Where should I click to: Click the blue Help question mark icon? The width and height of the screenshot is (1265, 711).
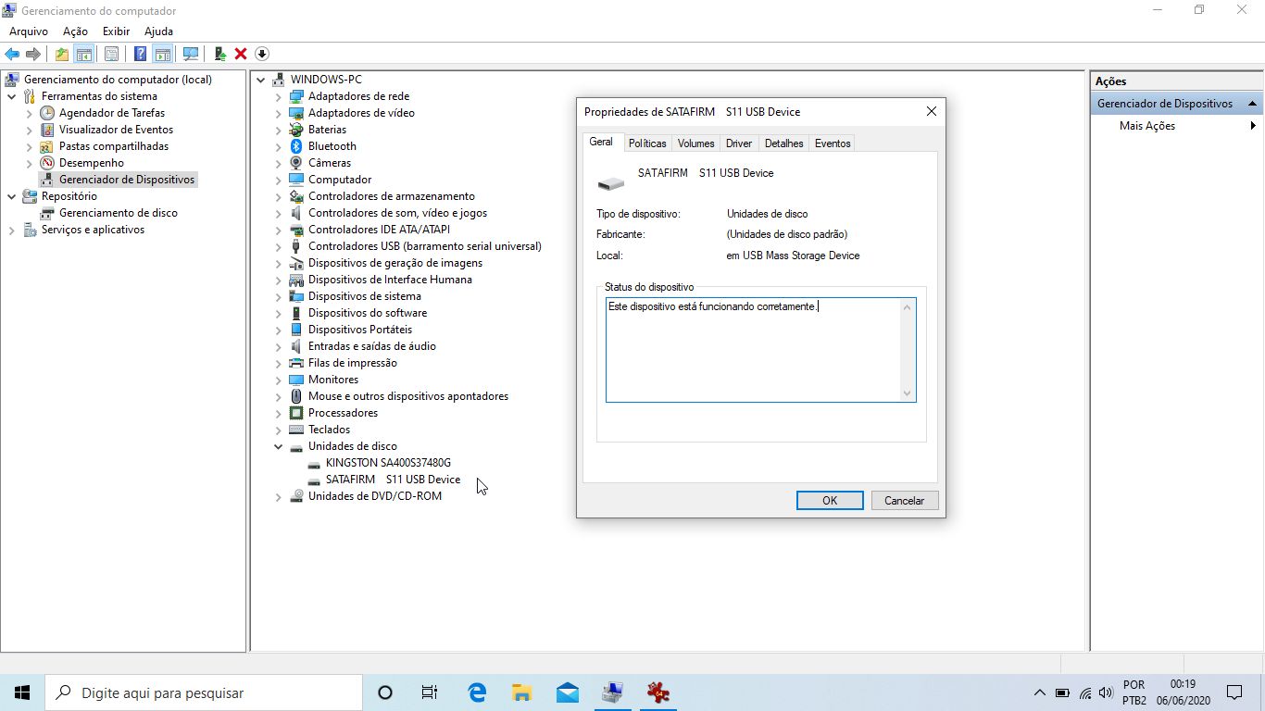pyautogui.click(x=141, y=54)
